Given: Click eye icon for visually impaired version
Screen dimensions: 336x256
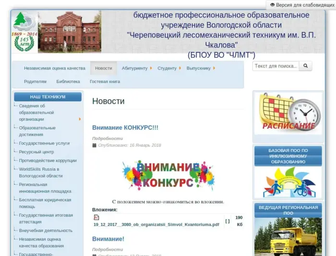Looking at the screenshot, I should 272,5.
